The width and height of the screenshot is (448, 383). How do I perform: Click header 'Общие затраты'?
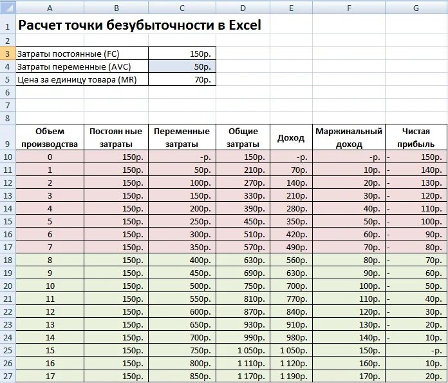click(243, 137)
